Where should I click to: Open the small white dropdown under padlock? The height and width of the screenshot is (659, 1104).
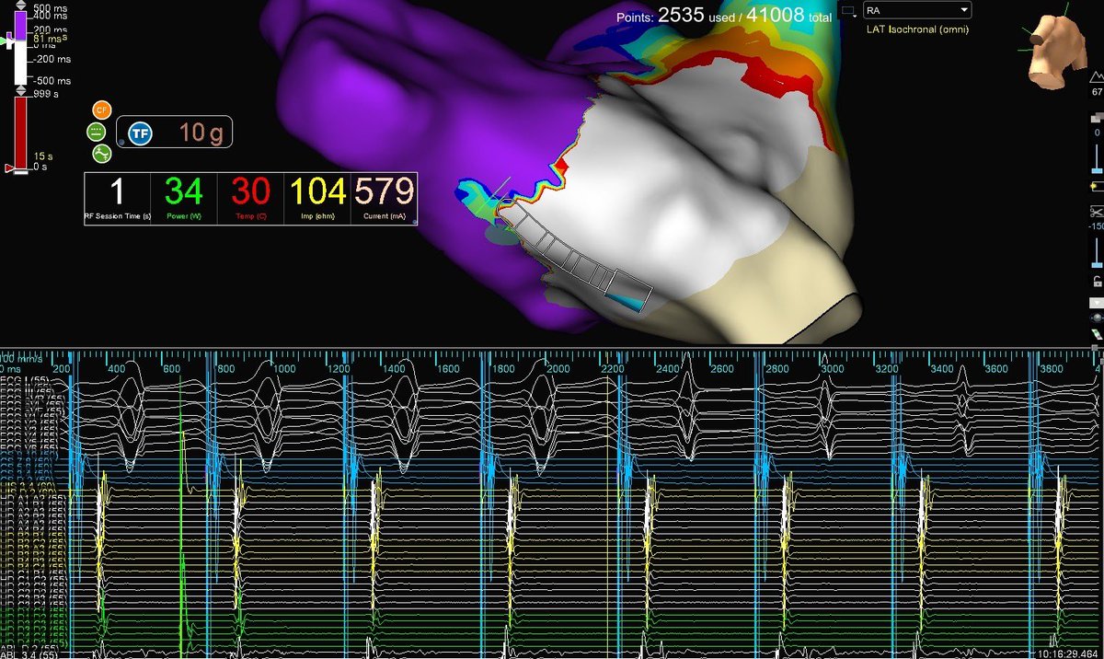pos(1096,302)
